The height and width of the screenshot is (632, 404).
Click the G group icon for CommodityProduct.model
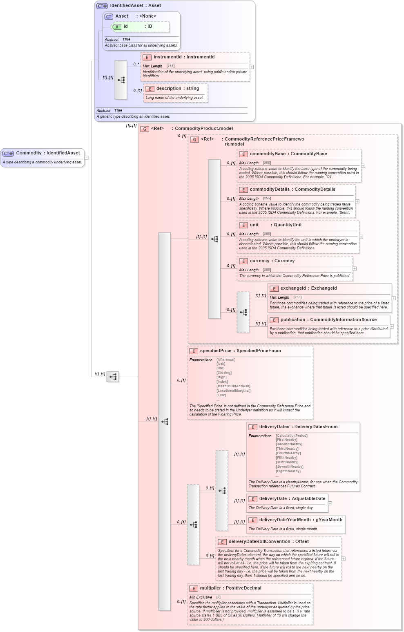point(144,128)
